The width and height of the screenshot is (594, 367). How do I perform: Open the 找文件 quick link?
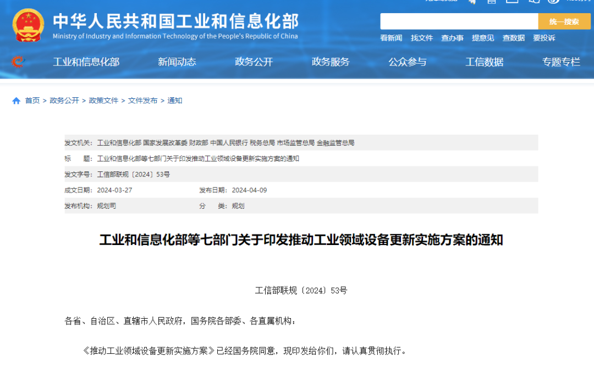coord(422,38)
